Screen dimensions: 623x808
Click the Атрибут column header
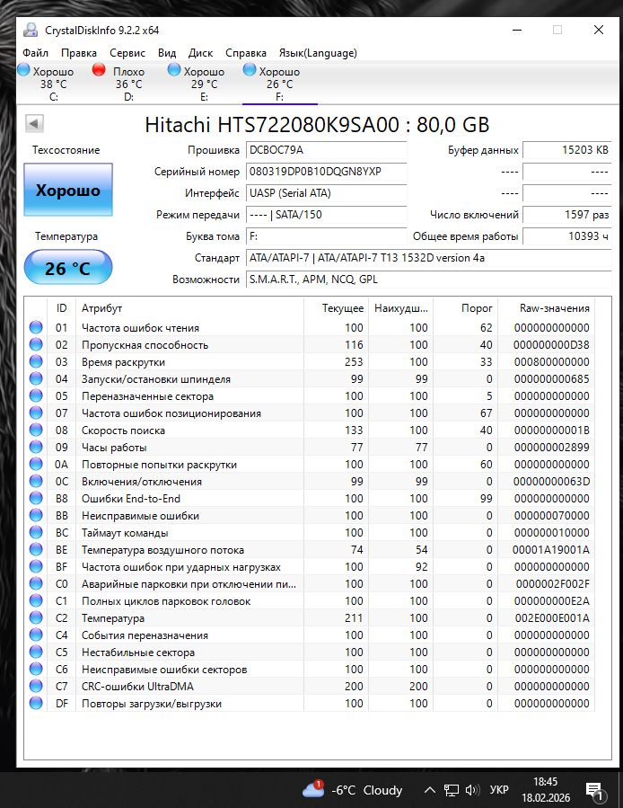[189, 308]
